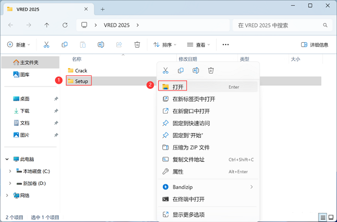Select 主文件夹 in the sidebar
Screen dimensions: 337x222
(30, 62)
